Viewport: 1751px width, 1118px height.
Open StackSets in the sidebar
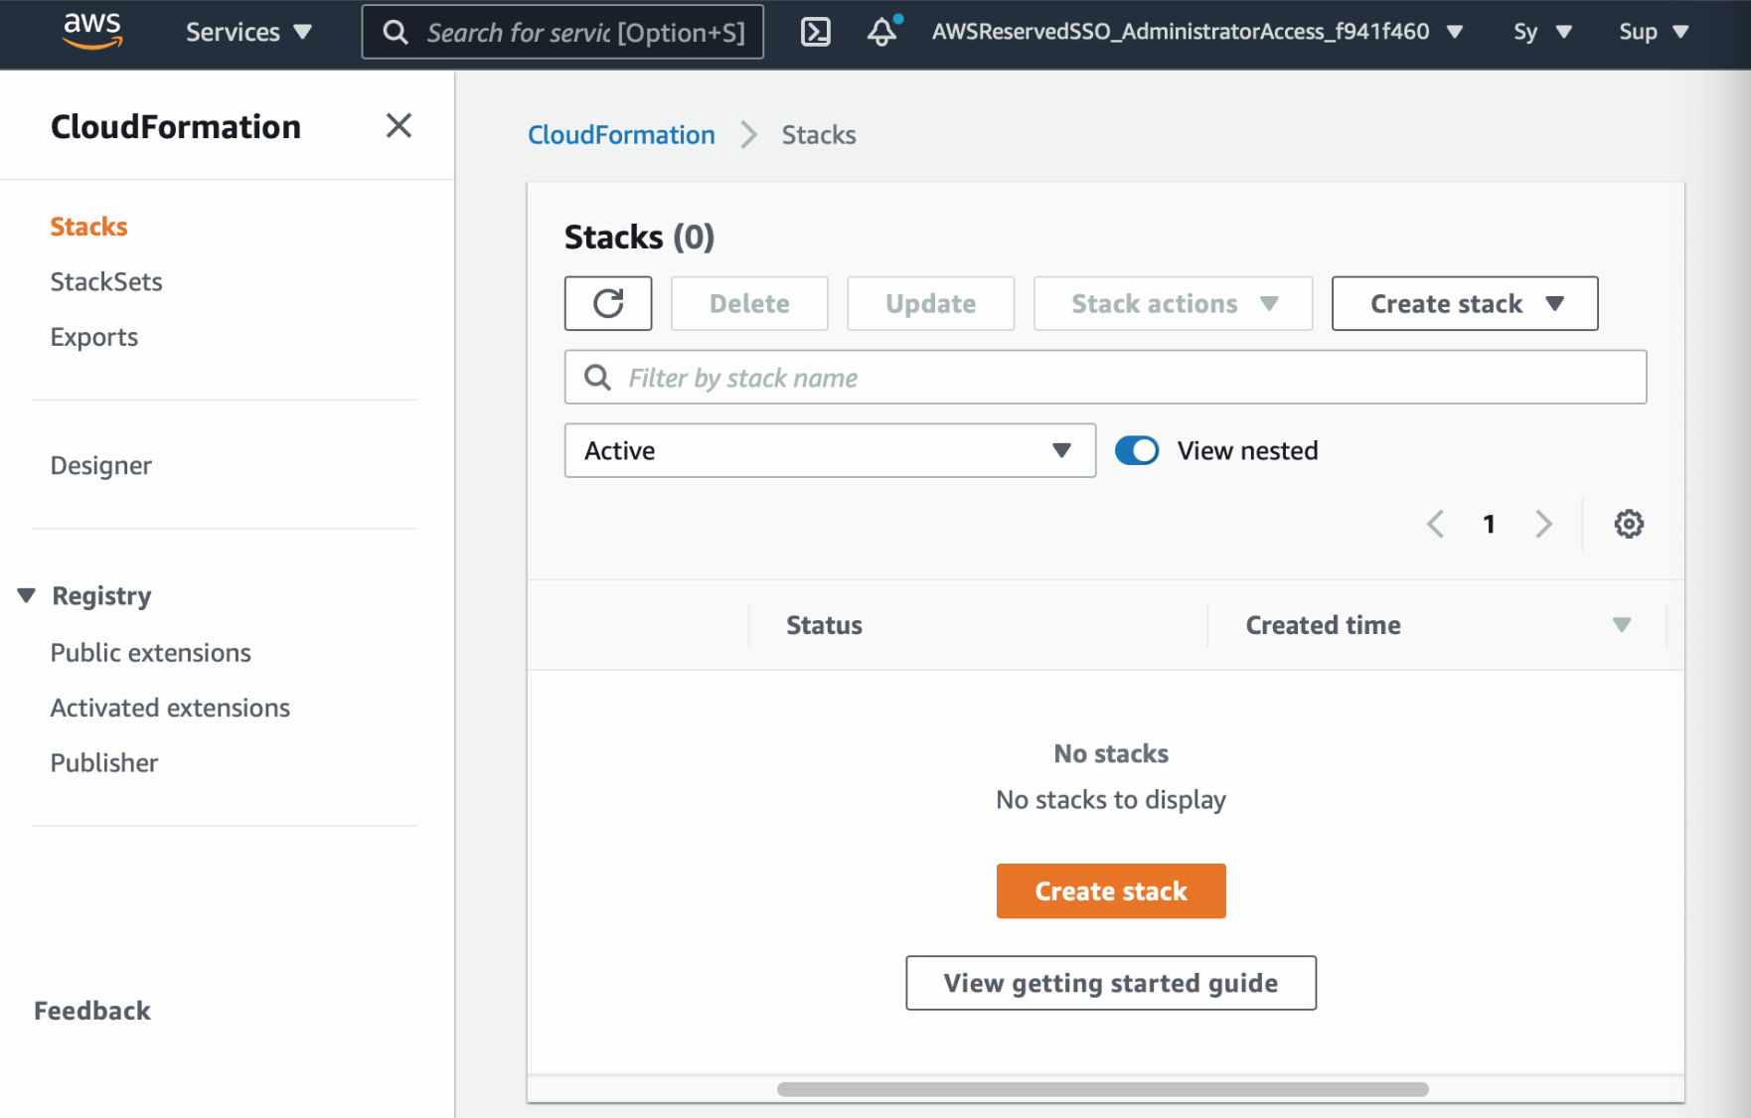click(x=106, y=282)
